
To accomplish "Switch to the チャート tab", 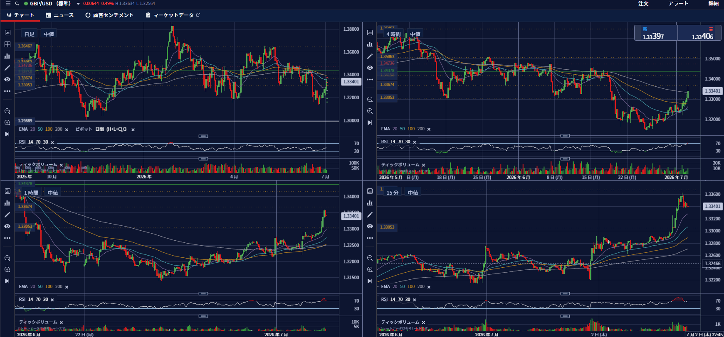I will [20, 15].
